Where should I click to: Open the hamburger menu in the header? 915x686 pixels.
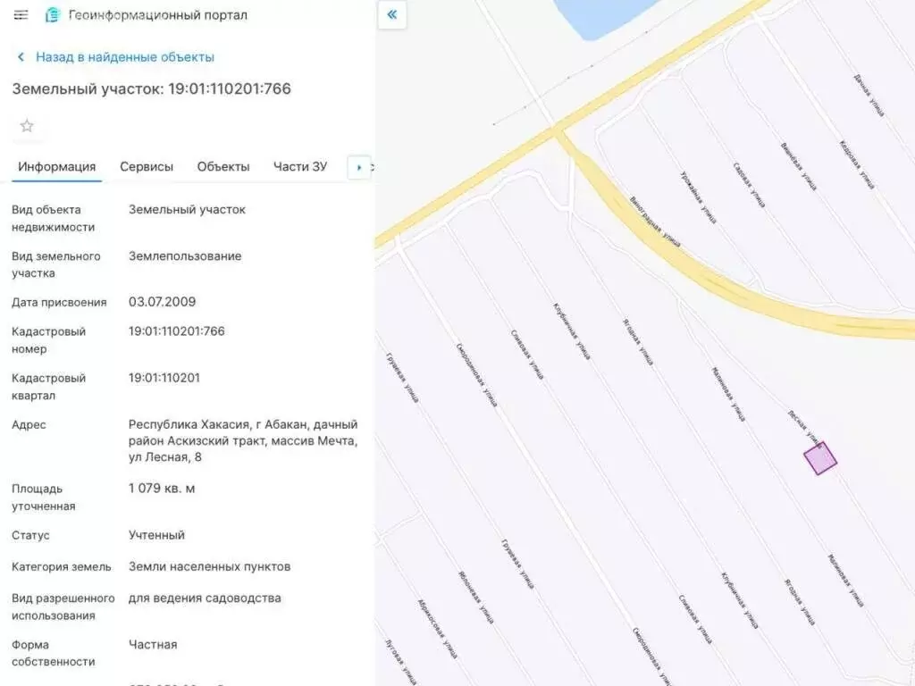click(21, 15)
